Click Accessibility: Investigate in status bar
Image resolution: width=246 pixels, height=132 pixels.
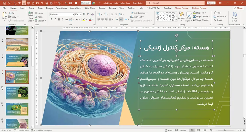tap(42, 130)
